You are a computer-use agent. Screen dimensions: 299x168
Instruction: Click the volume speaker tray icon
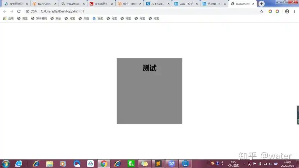[x=271, y=164]
